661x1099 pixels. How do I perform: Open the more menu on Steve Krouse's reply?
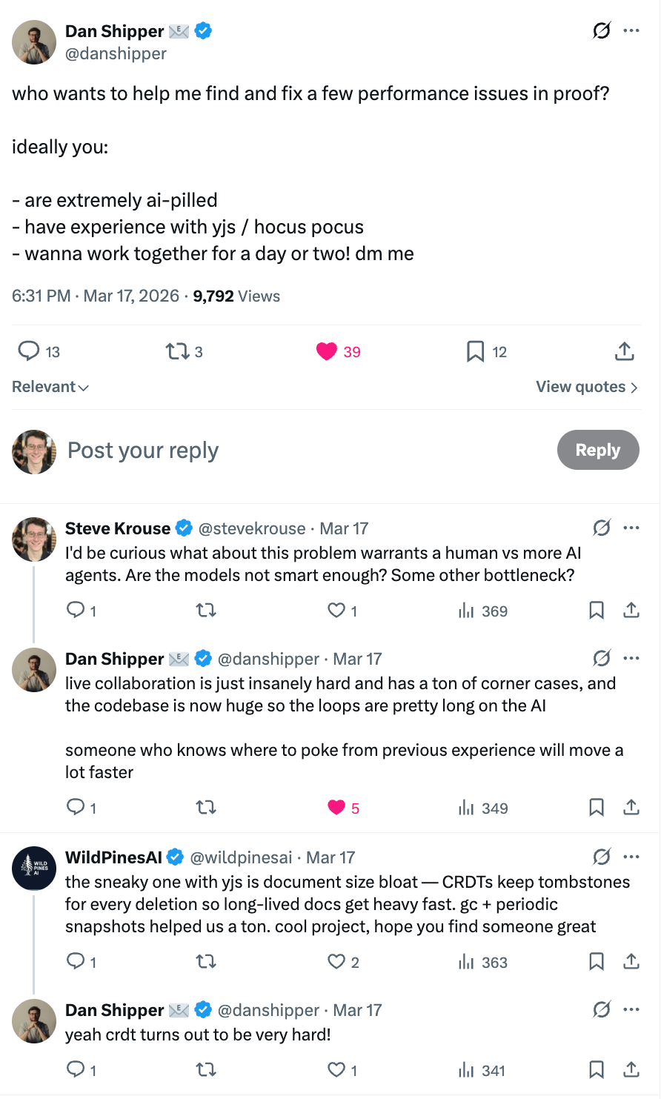(631, 528)
